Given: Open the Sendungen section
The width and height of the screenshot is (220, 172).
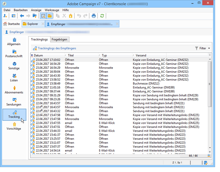Looking at the screenshot, I should [x=14, y=102].
